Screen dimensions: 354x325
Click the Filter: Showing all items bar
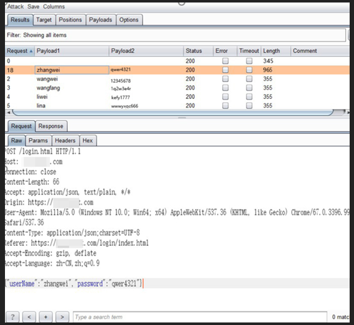(x=175, y=35)
